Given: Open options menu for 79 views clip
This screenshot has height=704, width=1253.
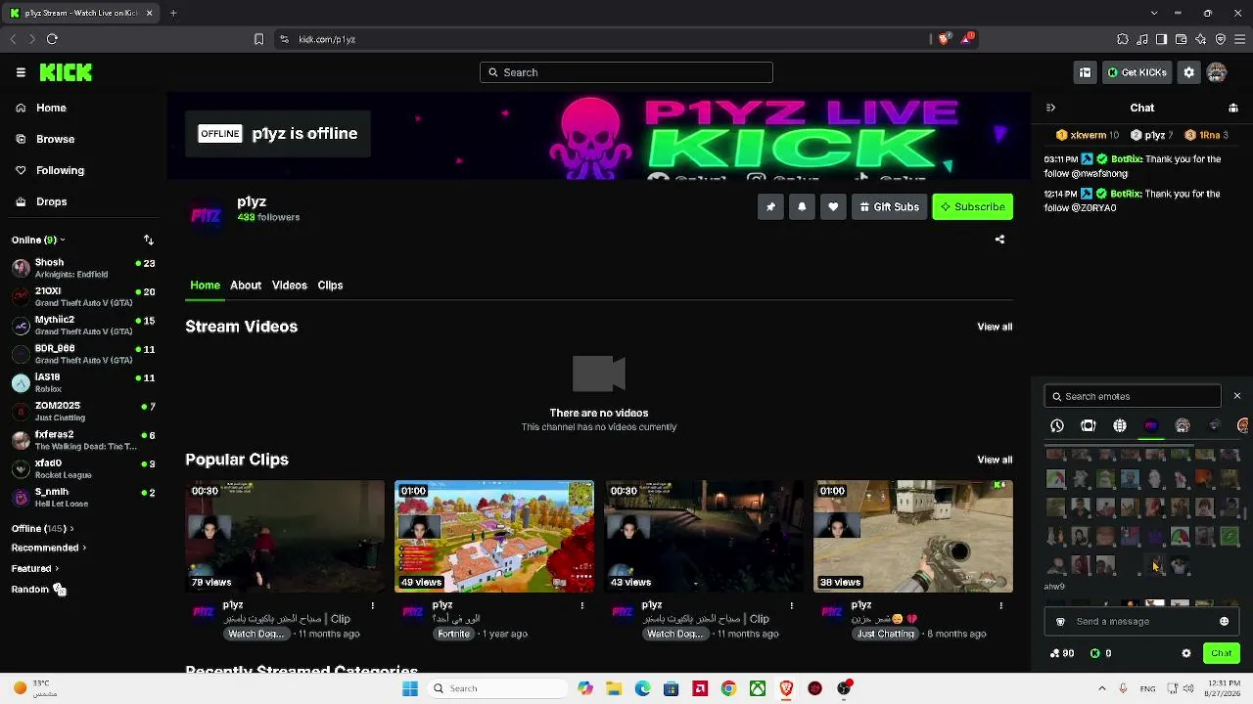Looking at the screenshot, I should tap(372, 606).
